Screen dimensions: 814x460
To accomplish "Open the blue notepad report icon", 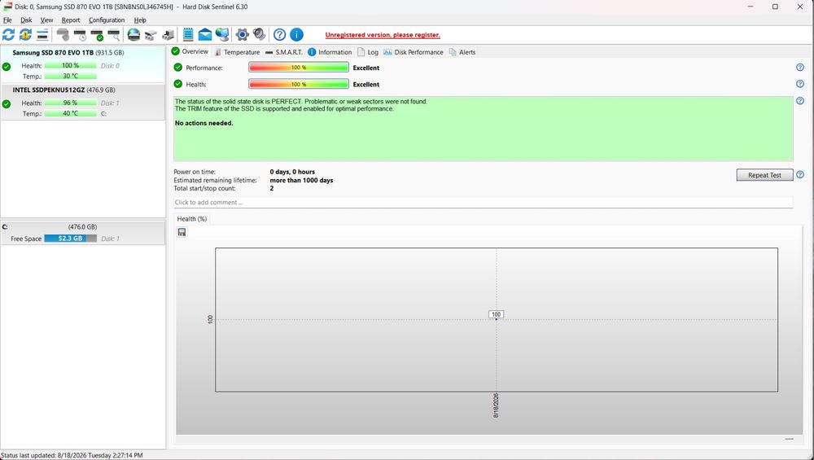I will pyautogui.click(x=188, y=35).
